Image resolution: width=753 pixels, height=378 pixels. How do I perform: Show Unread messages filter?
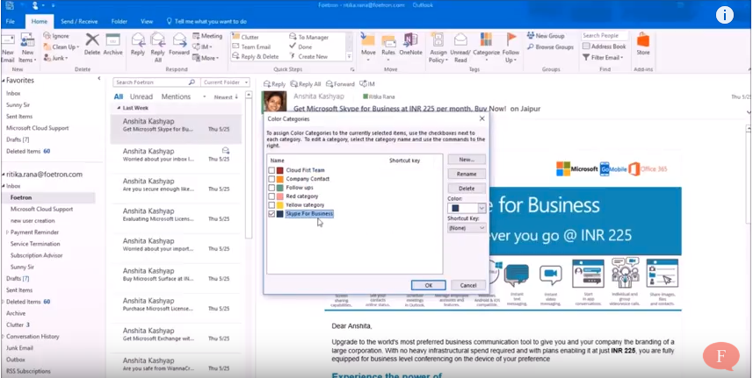point(141,96)
